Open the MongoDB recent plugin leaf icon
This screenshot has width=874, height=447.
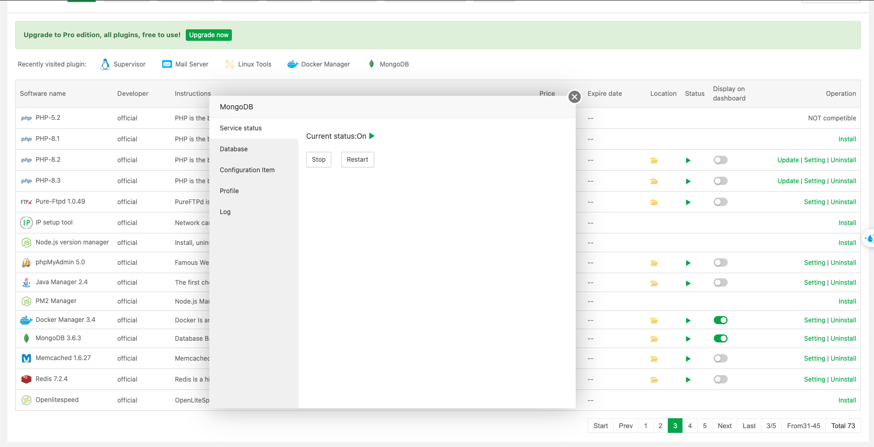[x=372, y=64]
